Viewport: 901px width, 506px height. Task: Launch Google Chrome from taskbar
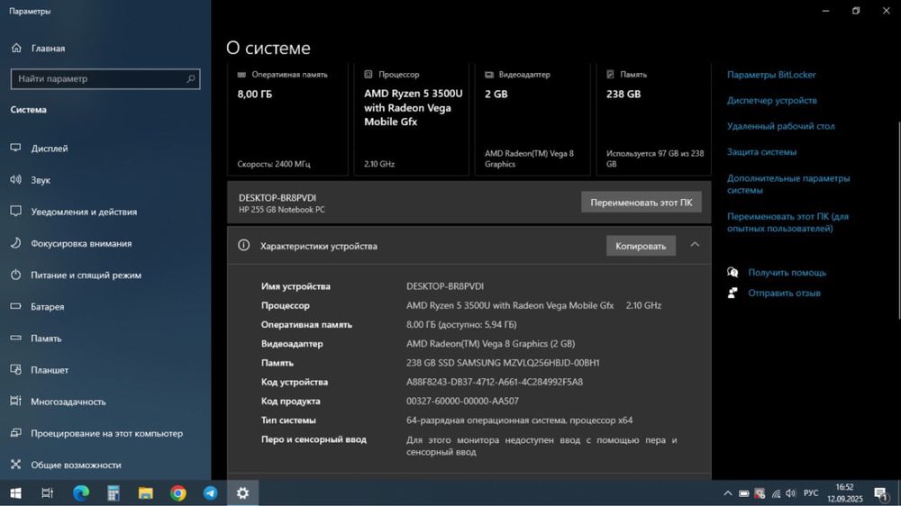(x=178, y=492)
